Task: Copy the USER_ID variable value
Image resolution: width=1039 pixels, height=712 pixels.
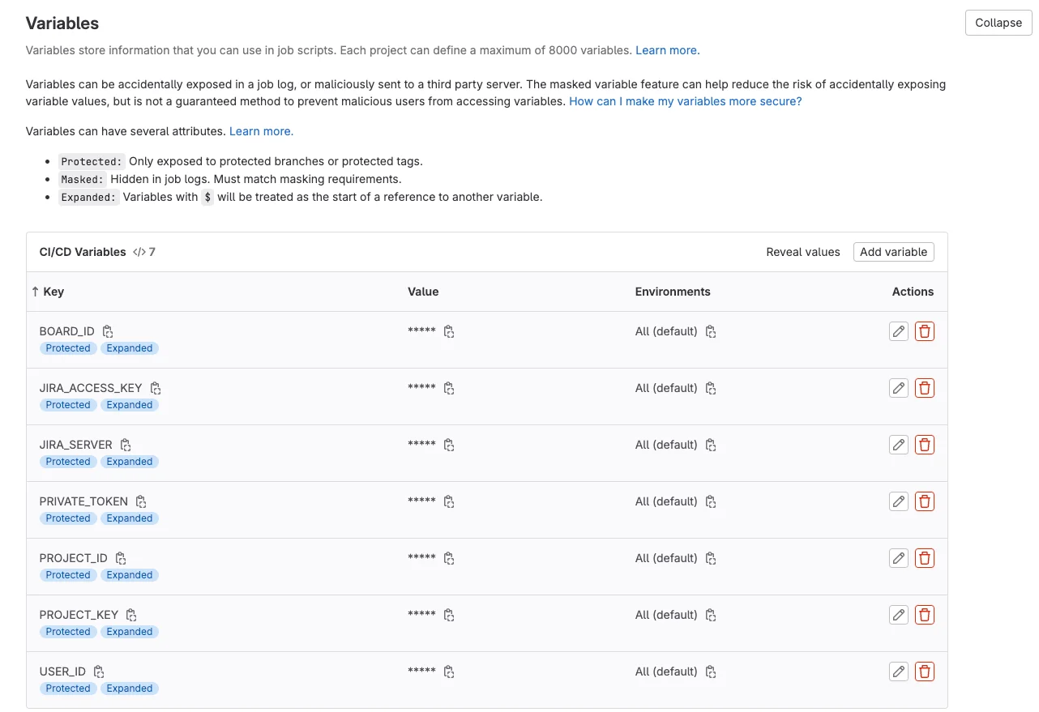Action: click(449, 671)
